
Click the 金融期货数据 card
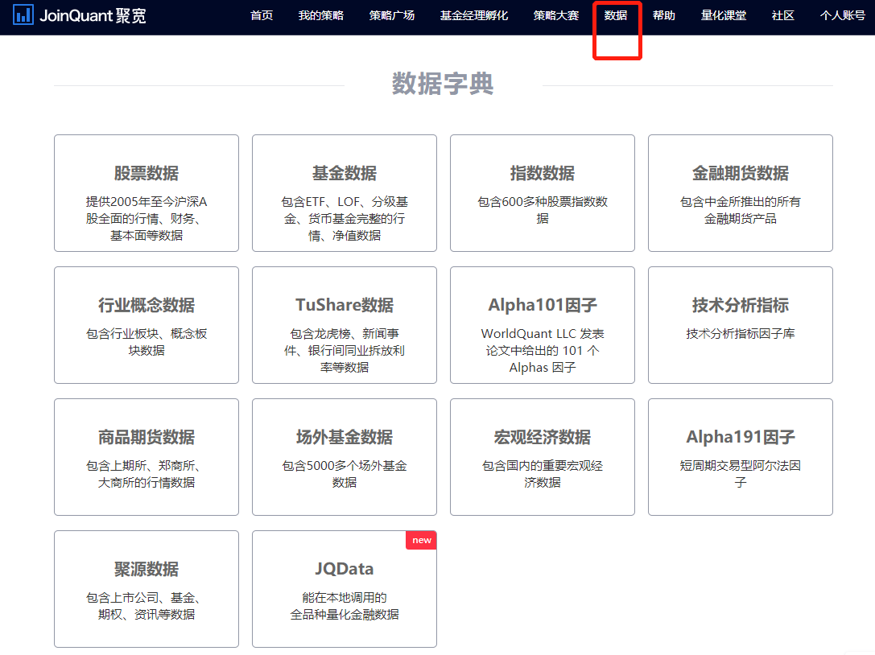(x=741, y=193)
